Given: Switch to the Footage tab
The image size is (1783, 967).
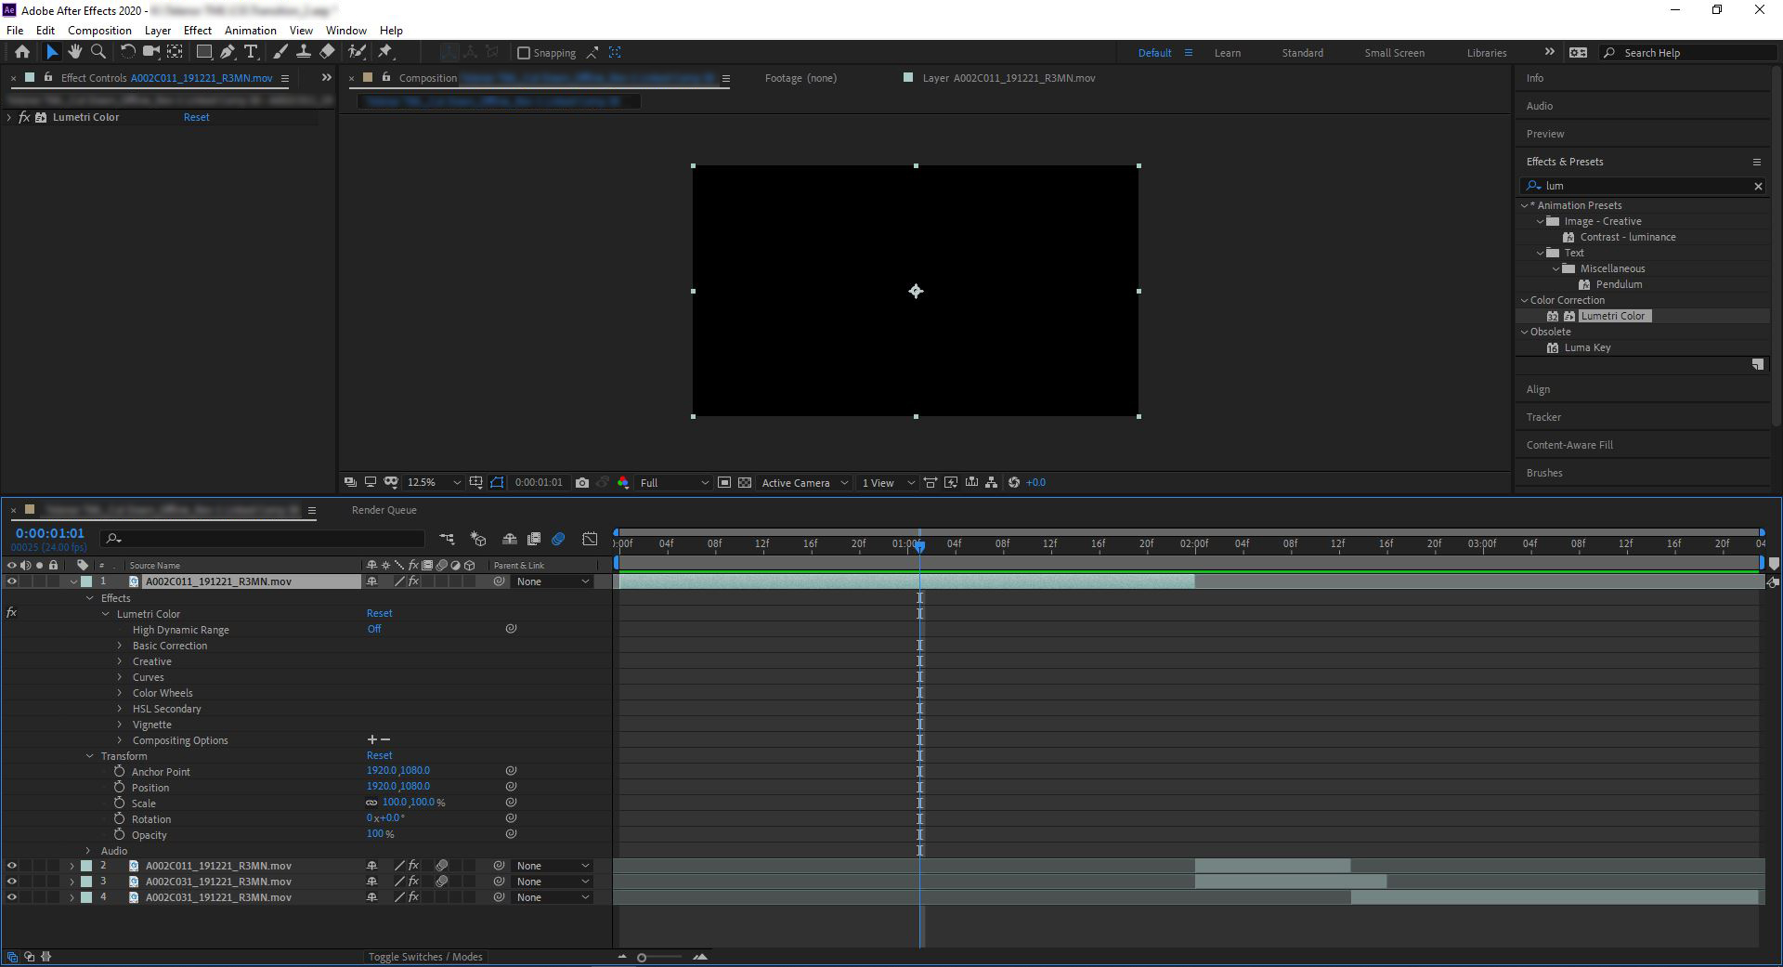Looking at the screenshot, I should [x=800, y=78].
